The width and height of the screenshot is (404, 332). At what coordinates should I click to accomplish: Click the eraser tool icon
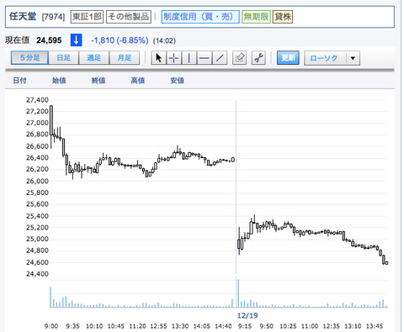[x=240, y=58]
